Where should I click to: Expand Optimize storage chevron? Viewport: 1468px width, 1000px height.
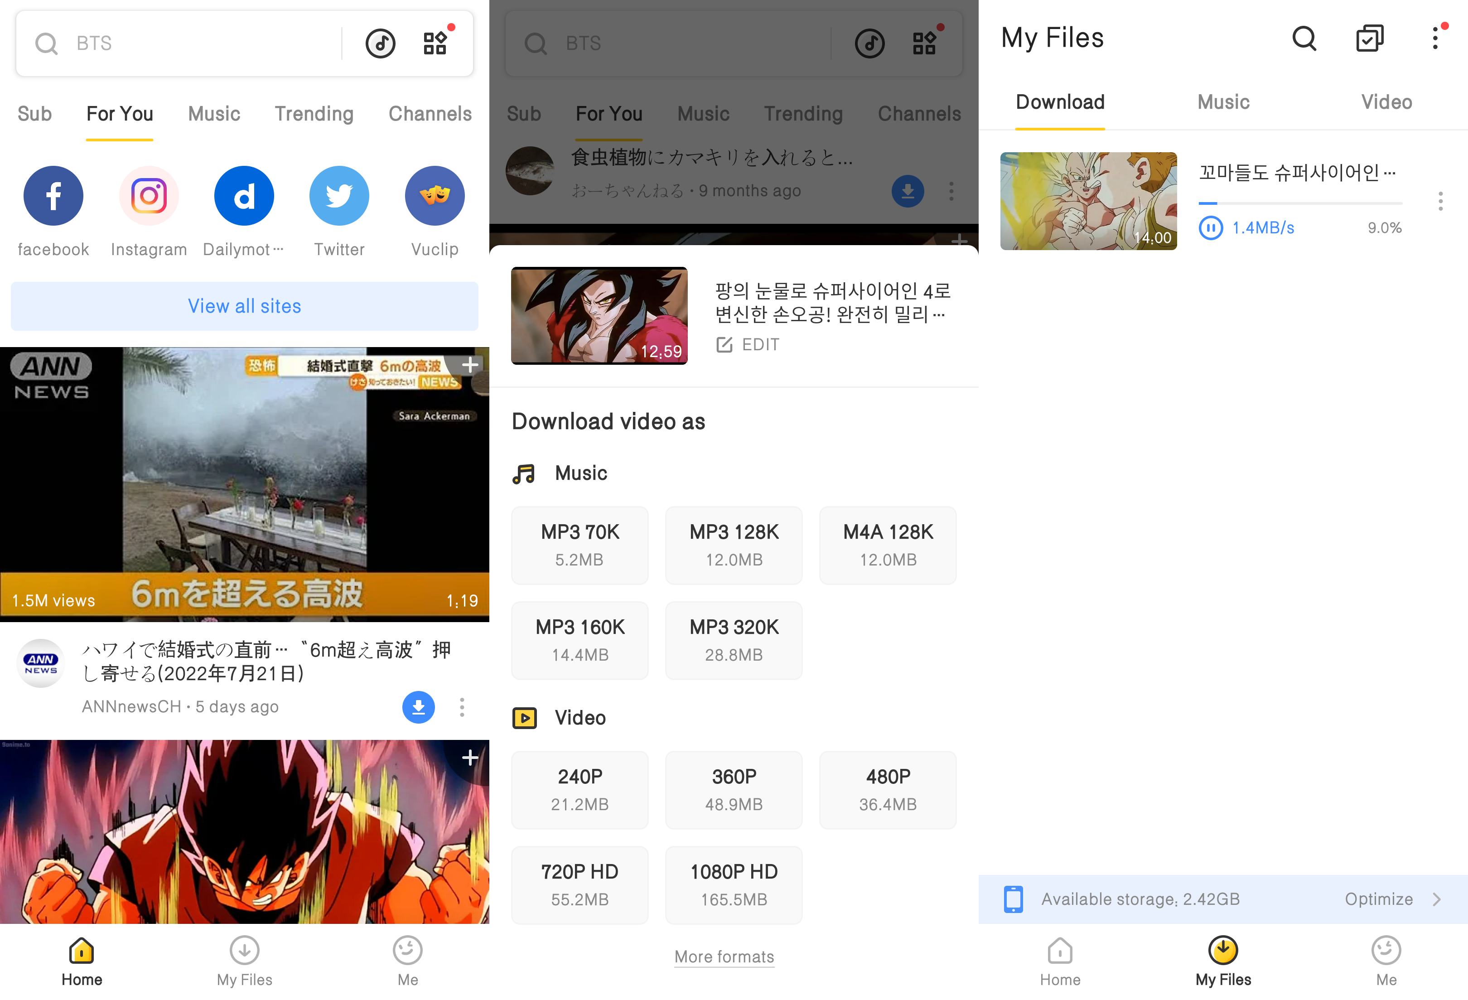click(1436, 899)
